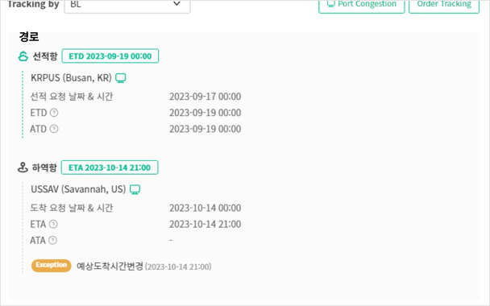Open the Tracking by BL dropdown
Viewport: 490px width, 306px height.
[127, 6]
